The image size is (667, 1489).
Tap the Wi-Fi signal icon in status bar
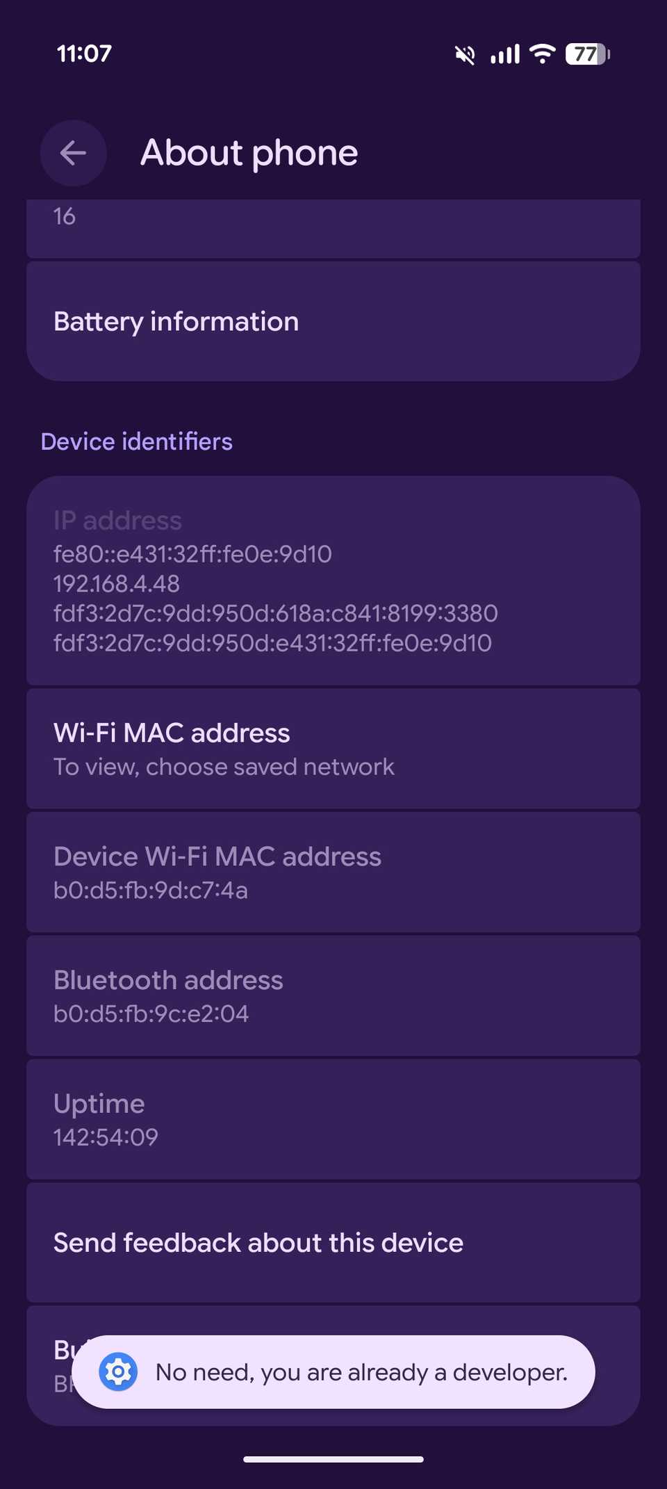pyautogui.click(x=543, y=54)
